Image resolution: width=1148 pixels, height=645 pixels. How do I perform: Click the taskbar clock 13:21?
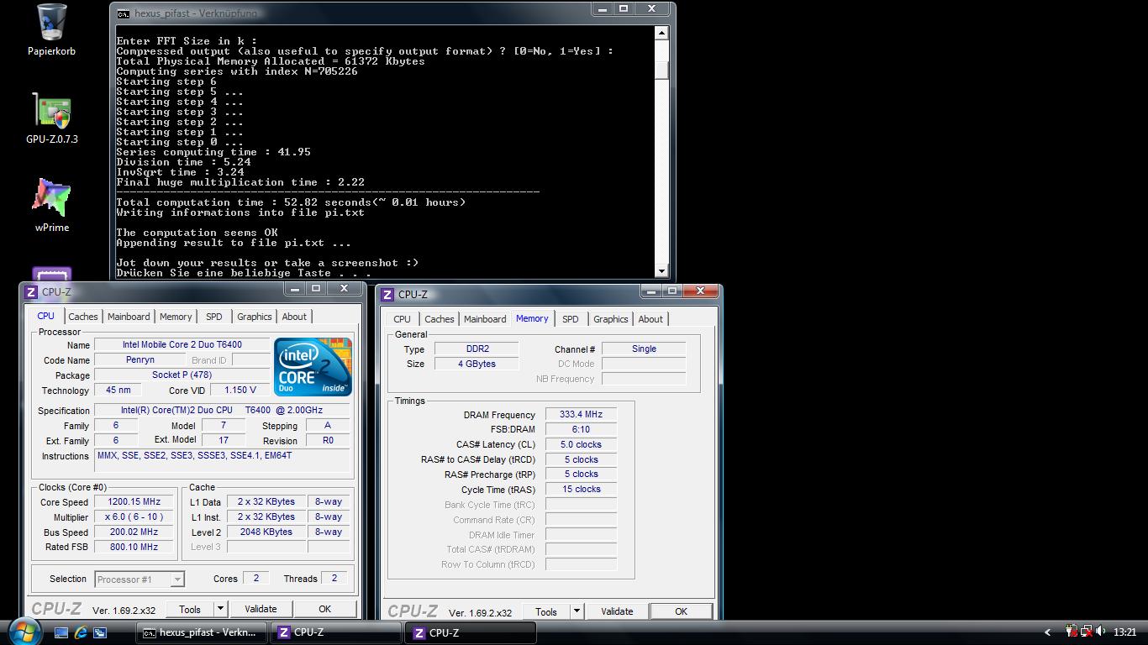pyautogui.click(x=1124, y=632)
